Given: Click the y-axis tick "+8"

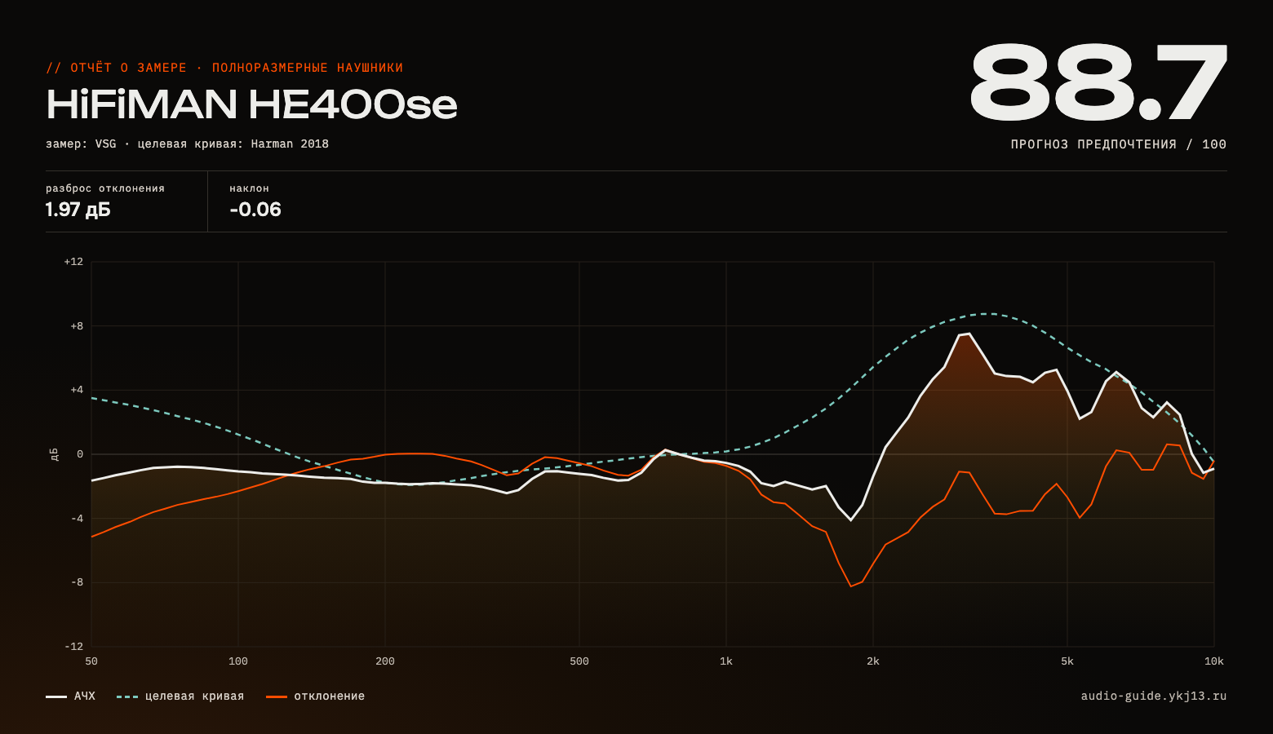Looking at the screenshot, I should click(x=76, y=326).
